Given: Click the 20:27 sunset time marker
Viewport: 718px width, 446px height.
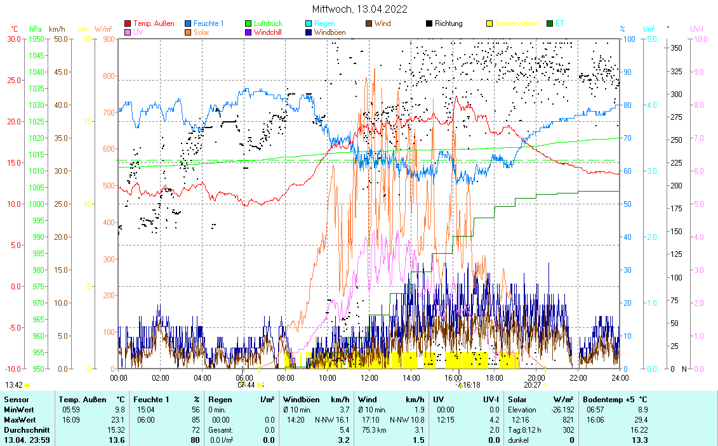Looking at the screenshot, I should (x=532, y=384).
